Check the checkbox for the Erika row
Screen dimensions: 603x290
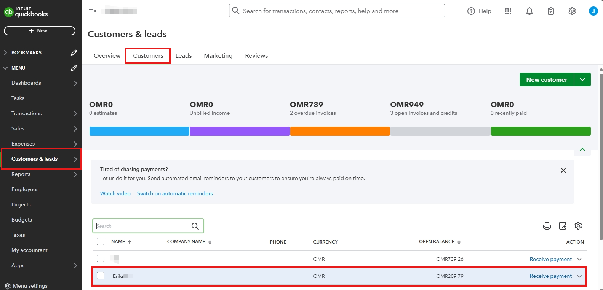(101, 276)
